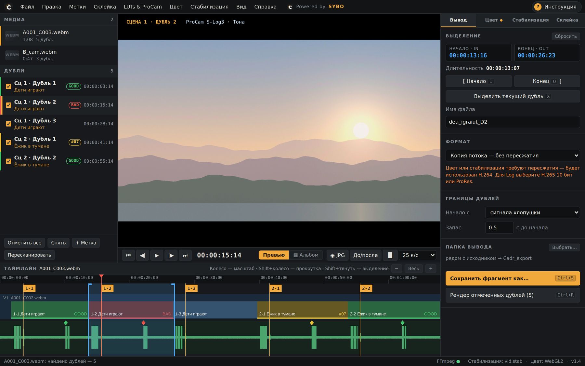
Task: Jump to end of clip button
Action: tap(185, 255)
